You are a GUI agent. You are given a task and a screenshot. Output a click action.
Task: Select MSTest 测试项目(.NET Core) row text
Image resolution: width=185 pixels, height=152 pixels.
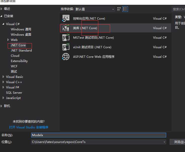coord(94,38)
